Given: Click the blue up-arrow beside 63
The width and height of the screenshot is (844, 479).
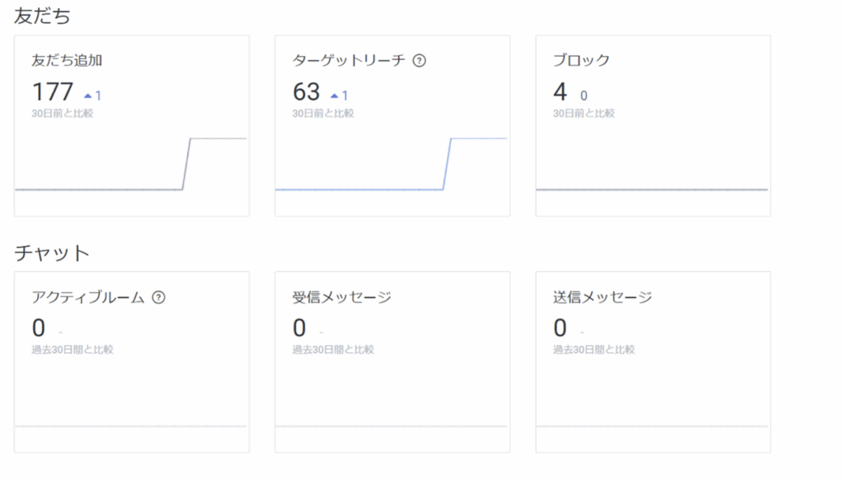Looking at the screenshot, I should (x=335, y=95).
